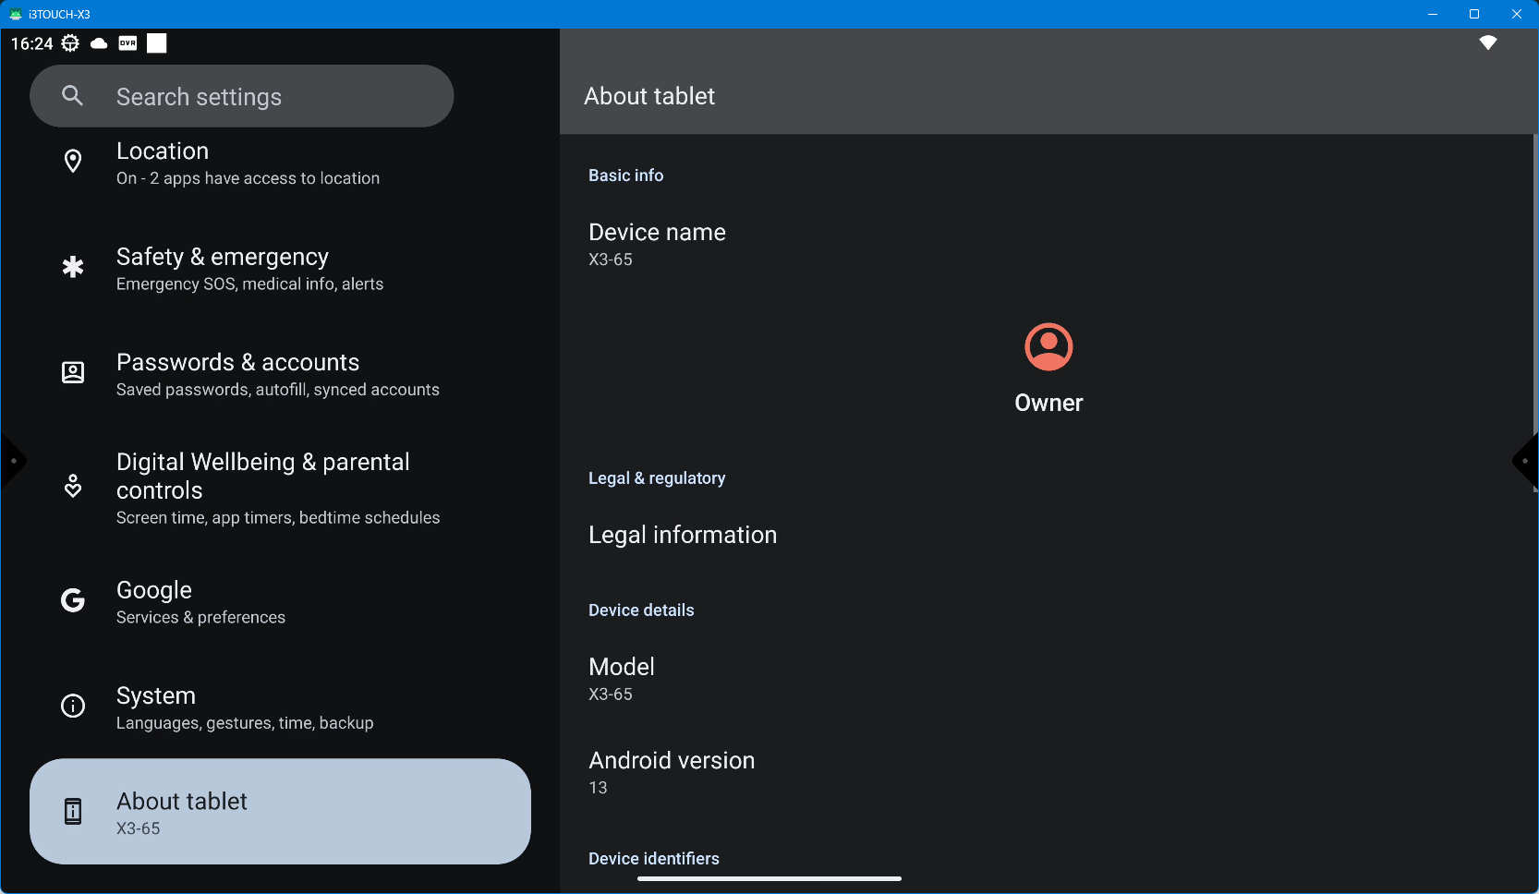Click the Location pin icon
The image size is (1539, 894).
[72, 162]
